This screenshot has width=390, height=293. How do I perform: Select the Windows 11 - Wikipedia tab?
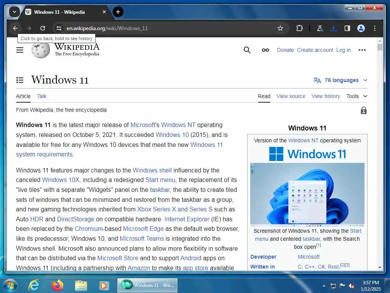(x=66, y=12)
